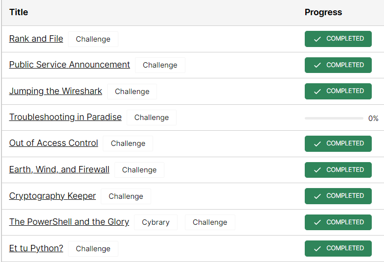The height and width of the screenshot is (262, 384).
Task: Click Challenge tag beside Cryptography Keeper
Action: click(126, 196)
